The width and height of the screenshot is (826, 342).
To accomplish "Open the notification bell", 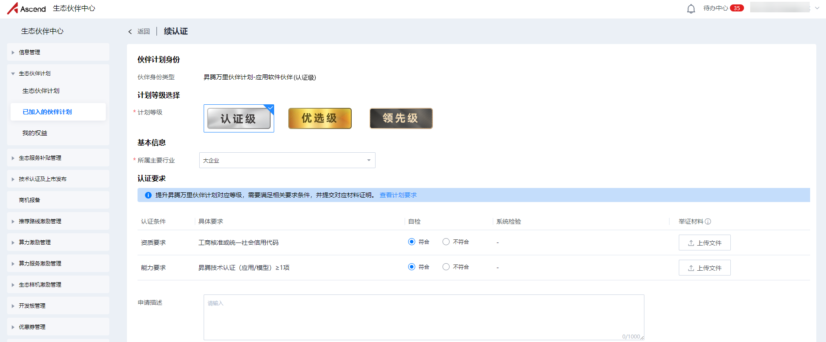I will point(691,9).
